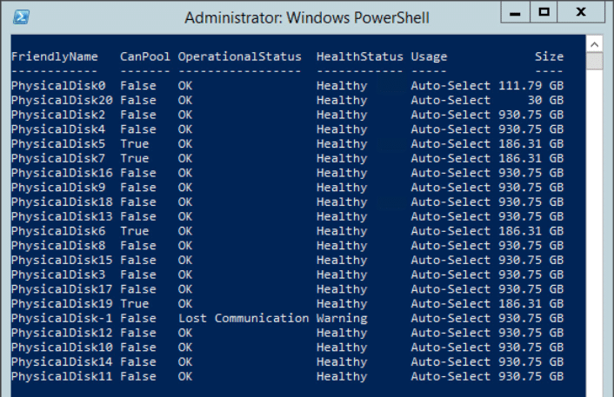Click the 186.31 GB size of PhysicalDisk5
Viewport: 614px width, 397px height.
(x=531, y=144)
